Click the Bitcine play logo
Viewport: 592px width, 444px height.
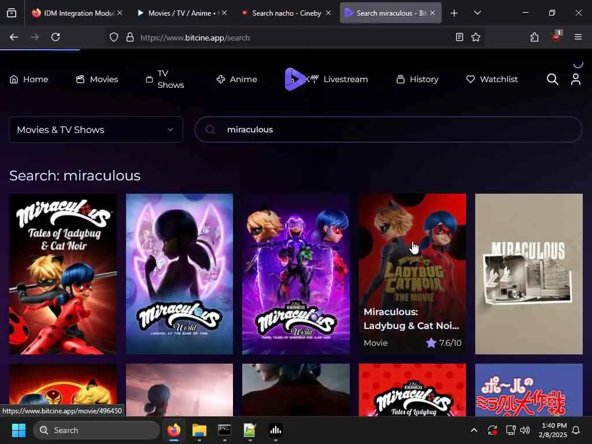point(295,79)
